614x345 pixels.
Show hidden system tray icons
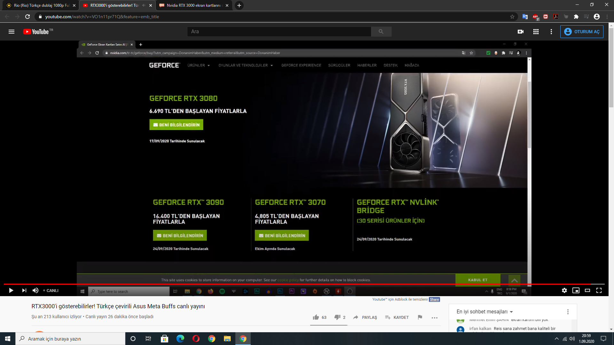click(557, 339)
